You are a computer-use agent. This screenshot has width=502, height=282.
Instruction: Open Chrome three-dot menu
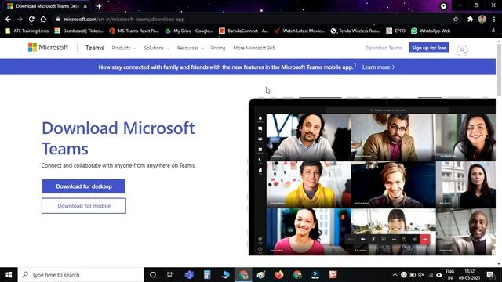[494, 19]
